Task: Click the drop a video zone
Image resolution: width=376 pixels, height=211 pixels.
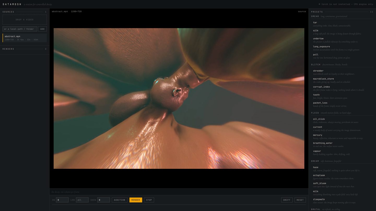Action: [x=25, y=20]
